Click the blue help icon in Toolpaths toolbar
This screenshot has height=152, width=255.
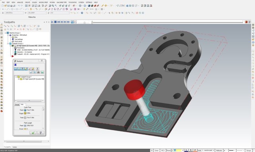point(39,26)
